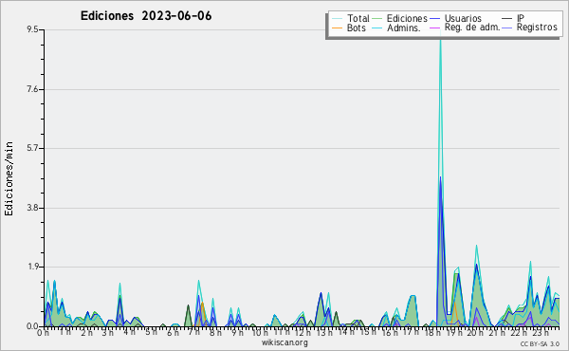Click the Total turquoise legend line
The width and height of the screenshot is (569, 351).
pos(337,19)
